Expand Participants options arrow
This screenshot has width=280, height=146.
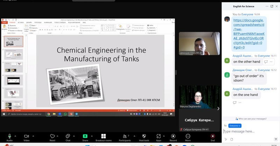(134, 136)
